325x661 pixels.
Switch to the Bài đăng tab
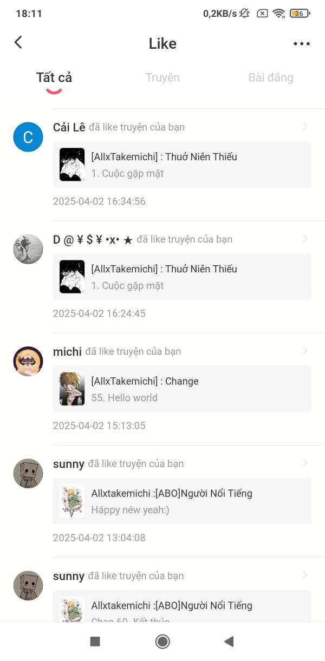[271, 77]
